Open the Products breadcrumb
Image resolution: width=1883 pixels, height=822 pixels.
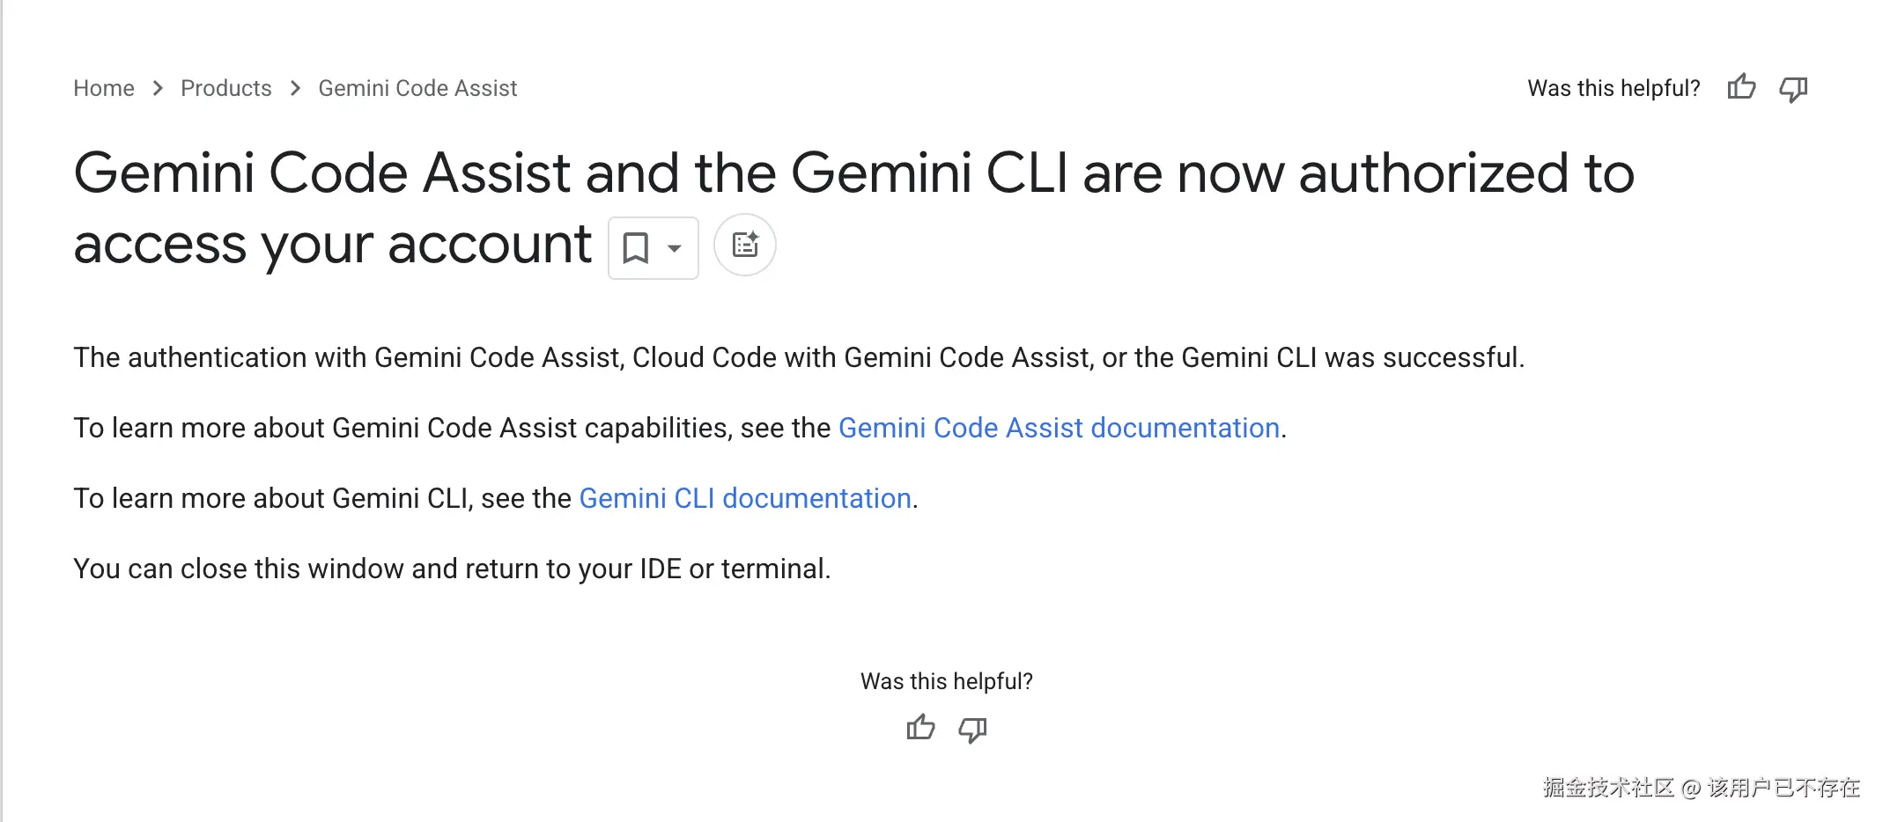click(x=226, y=88)
